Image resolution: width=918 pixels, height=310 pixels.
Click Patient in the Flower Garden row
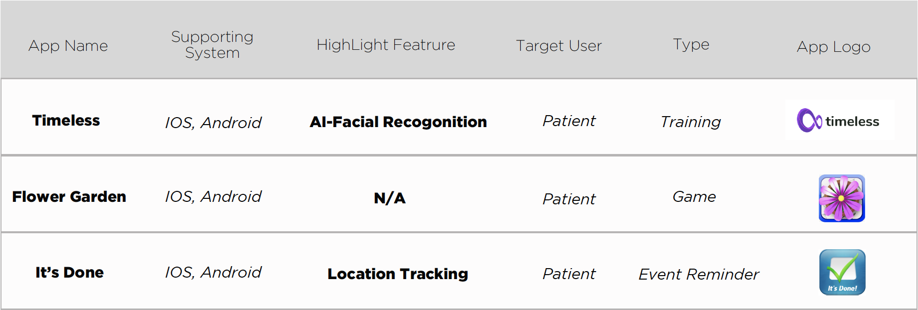(x=569, y=199)
